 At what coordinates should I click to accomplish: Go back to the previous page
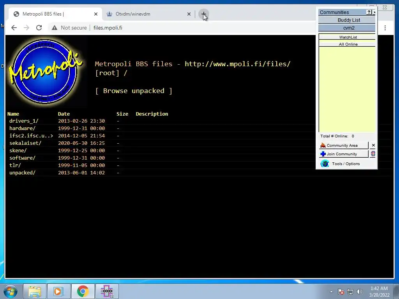(x=14, y=28)
